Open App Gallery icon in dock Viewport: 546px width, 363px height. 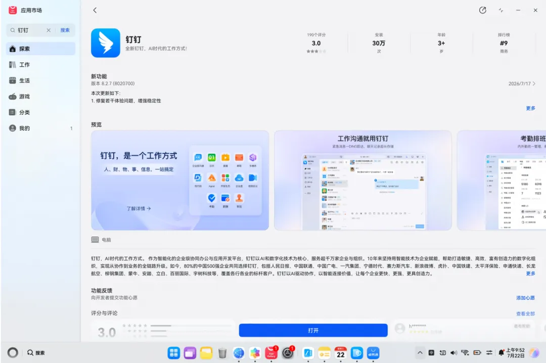click(271, 353)
